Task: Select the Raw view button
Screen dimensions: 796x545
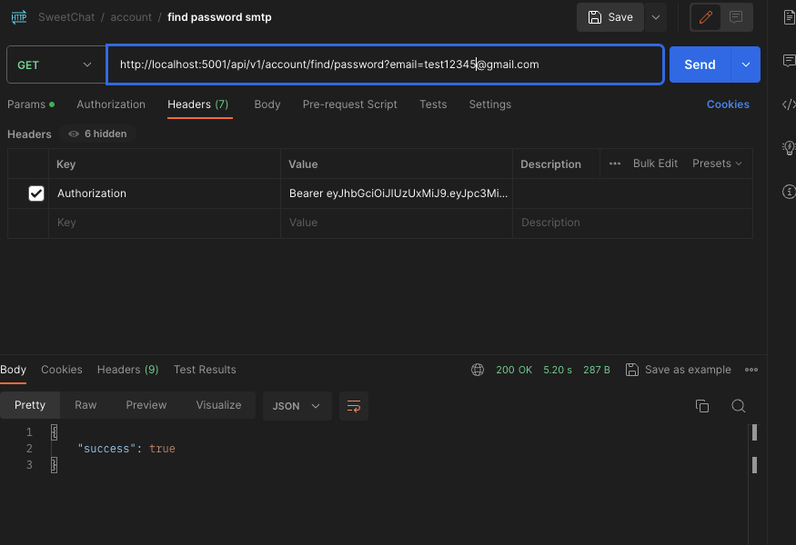Action: coord(86,405)
